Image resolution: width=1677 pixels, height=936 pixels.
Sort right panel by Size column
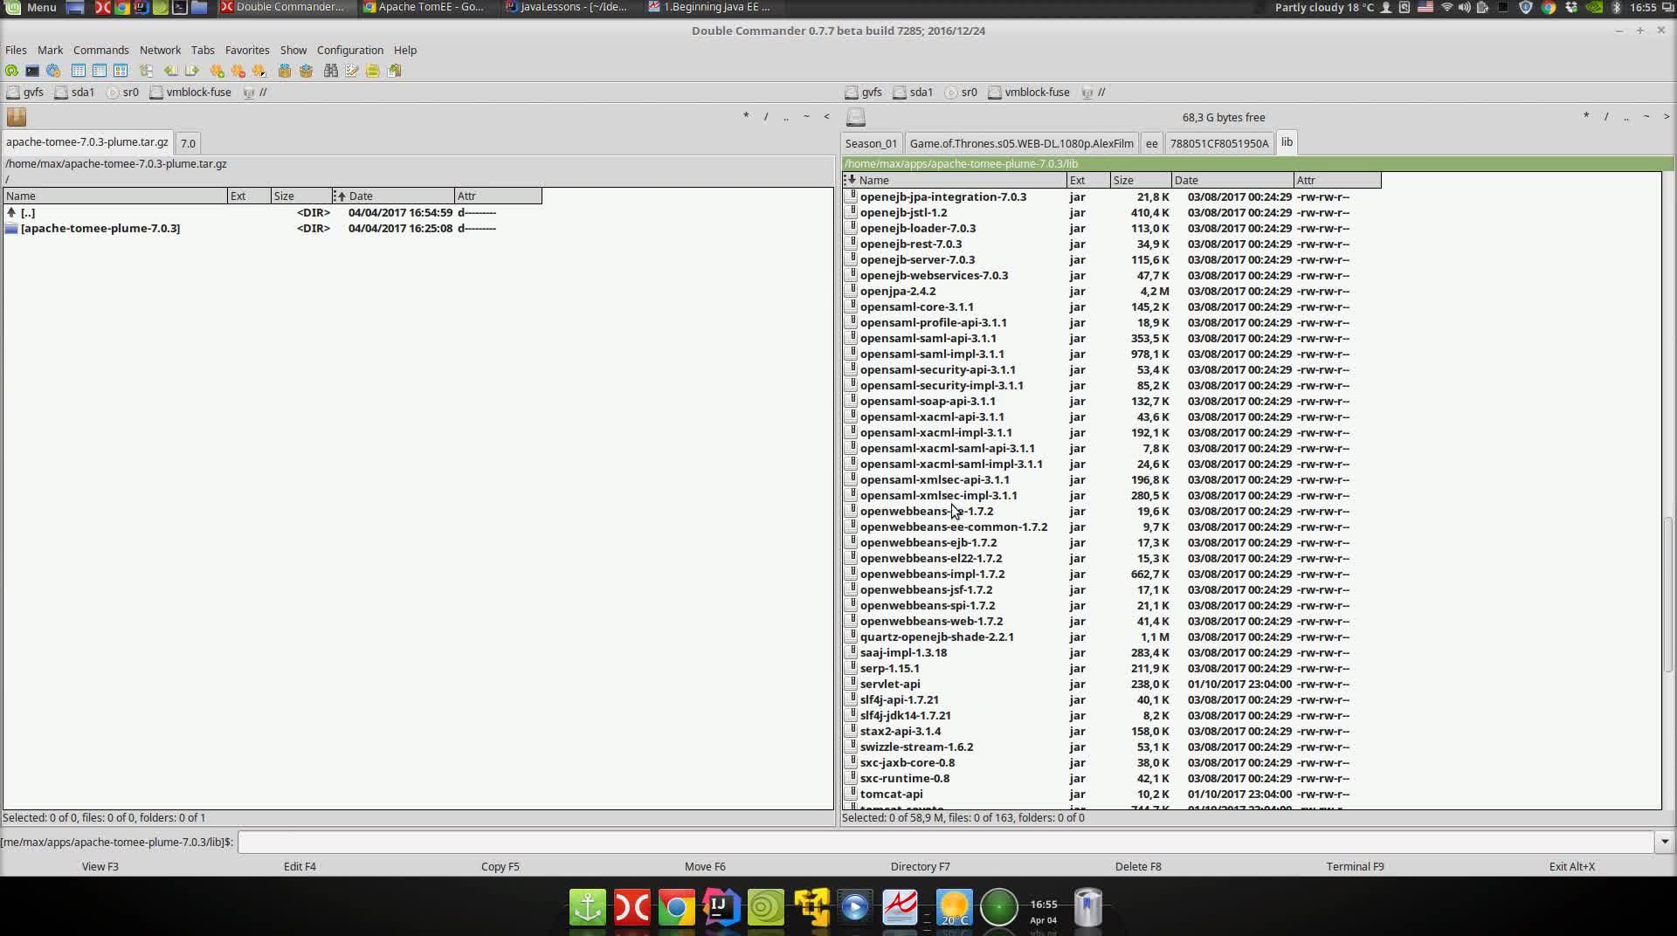[x=1141, y=180]
